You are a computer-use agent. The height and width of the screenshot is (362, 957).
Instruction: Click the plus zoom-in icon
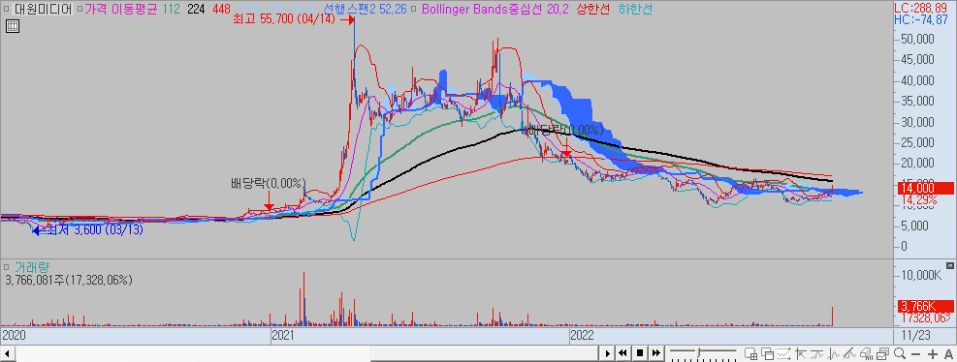(x=933, y=354)
